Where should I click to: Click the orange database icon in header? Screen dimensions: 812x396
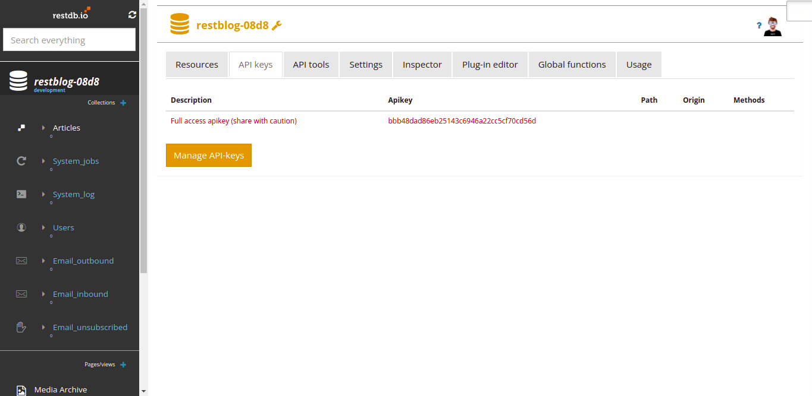coord(180,25)
